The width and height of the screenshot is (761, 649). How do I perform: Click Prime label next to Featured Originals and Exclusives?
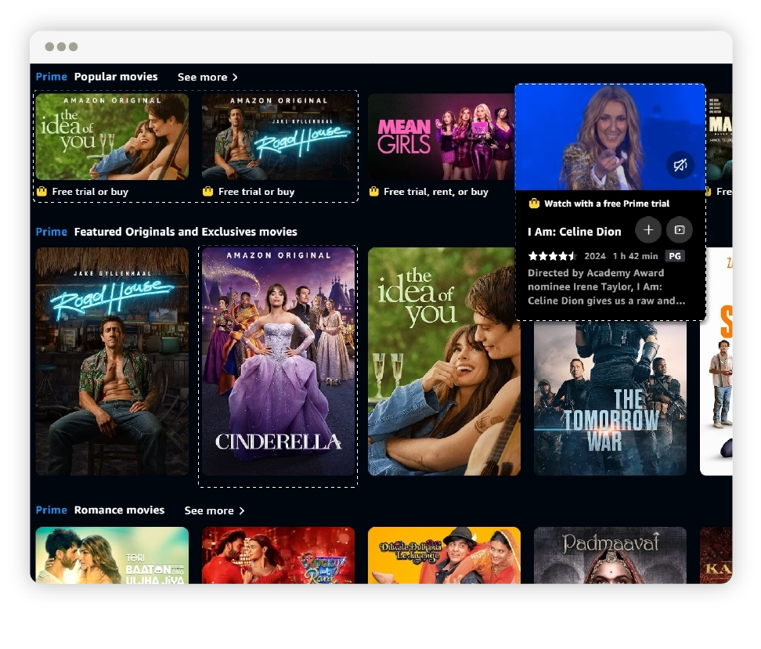[x=52, y=232]
